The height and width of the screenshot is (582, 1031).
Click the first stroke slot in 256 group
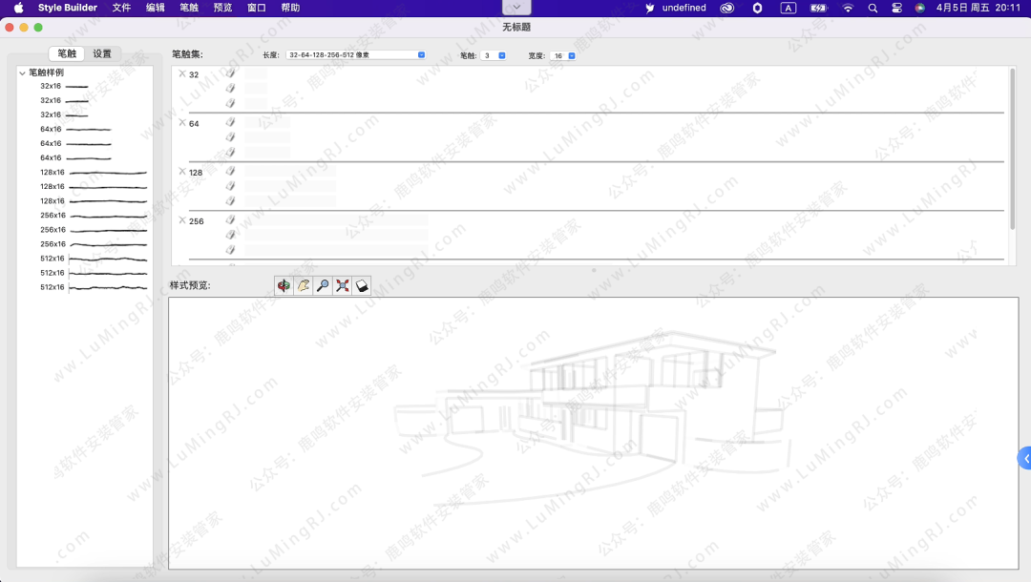(334, 220)
